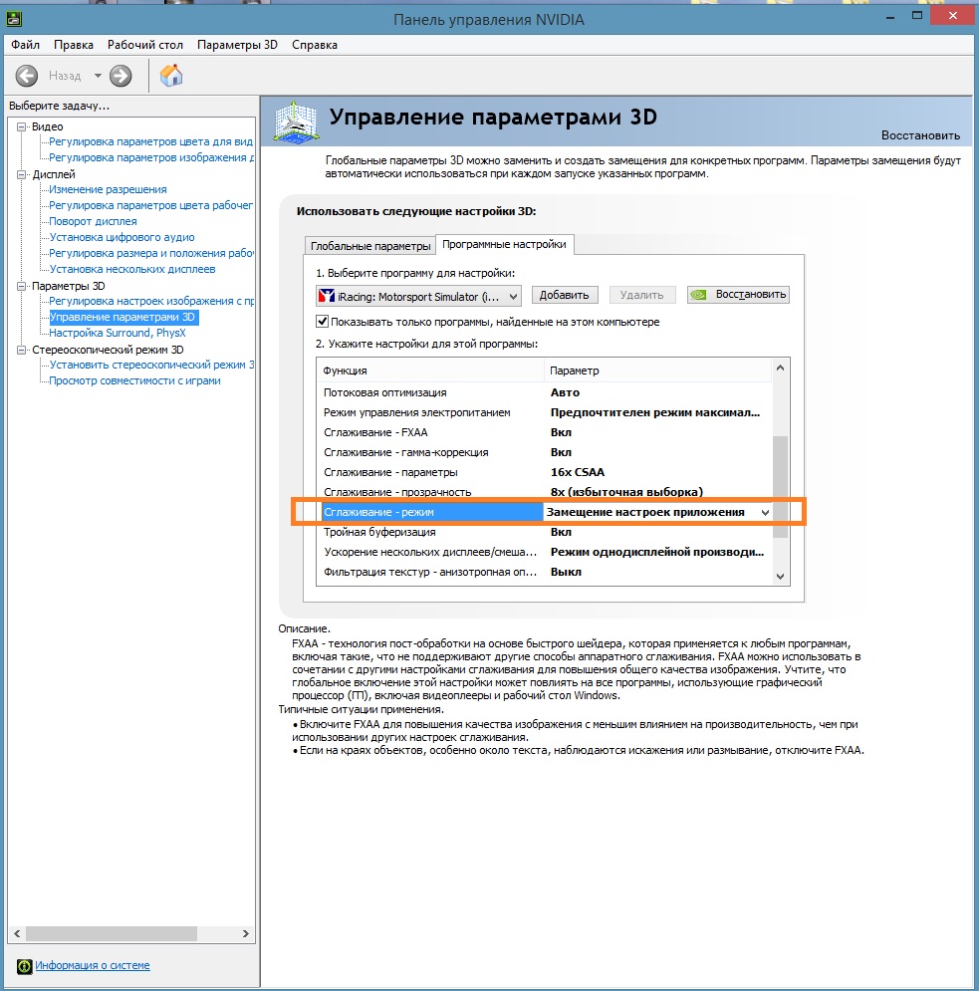The width and height of the screenshot is (979, 991).
Task: Click the NVIDIA logo Восстановить button
Action: 738,295
